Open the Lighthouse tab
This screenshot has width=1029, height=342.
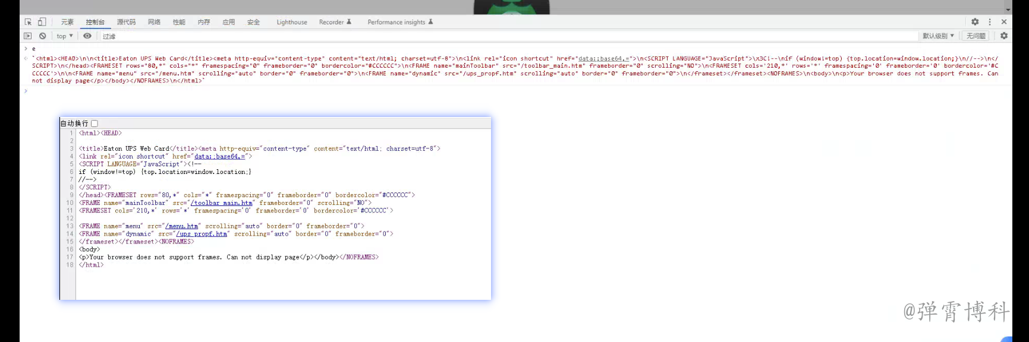(x=292, y=22)
